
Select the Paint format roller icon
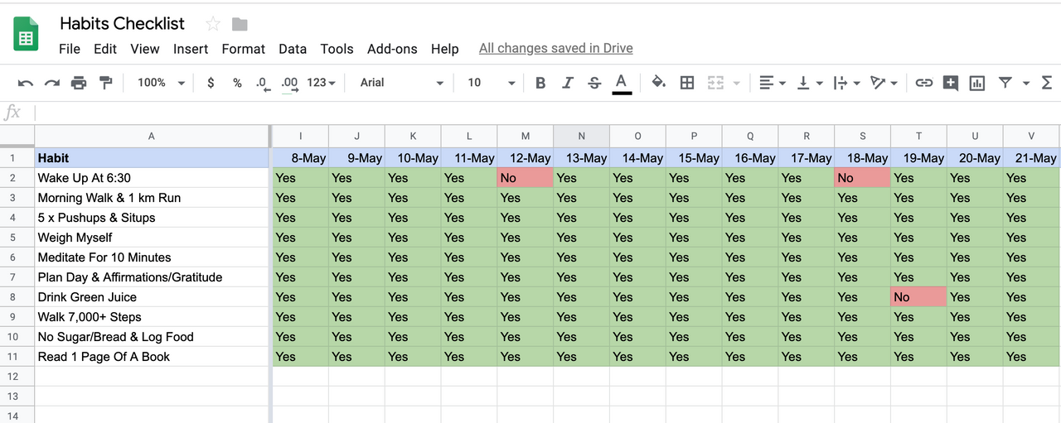[105, 83]
